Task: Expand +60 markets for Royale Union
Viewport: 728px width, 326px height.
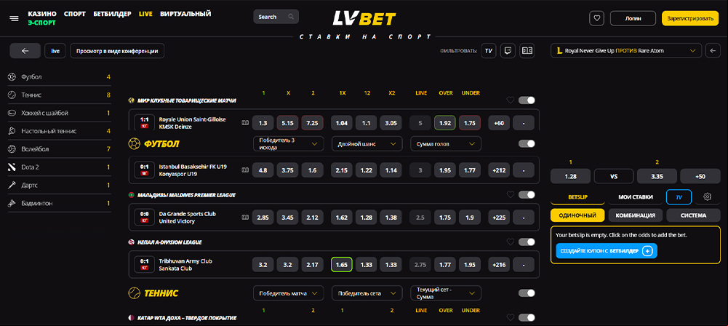Action: (x=499, y=123)
